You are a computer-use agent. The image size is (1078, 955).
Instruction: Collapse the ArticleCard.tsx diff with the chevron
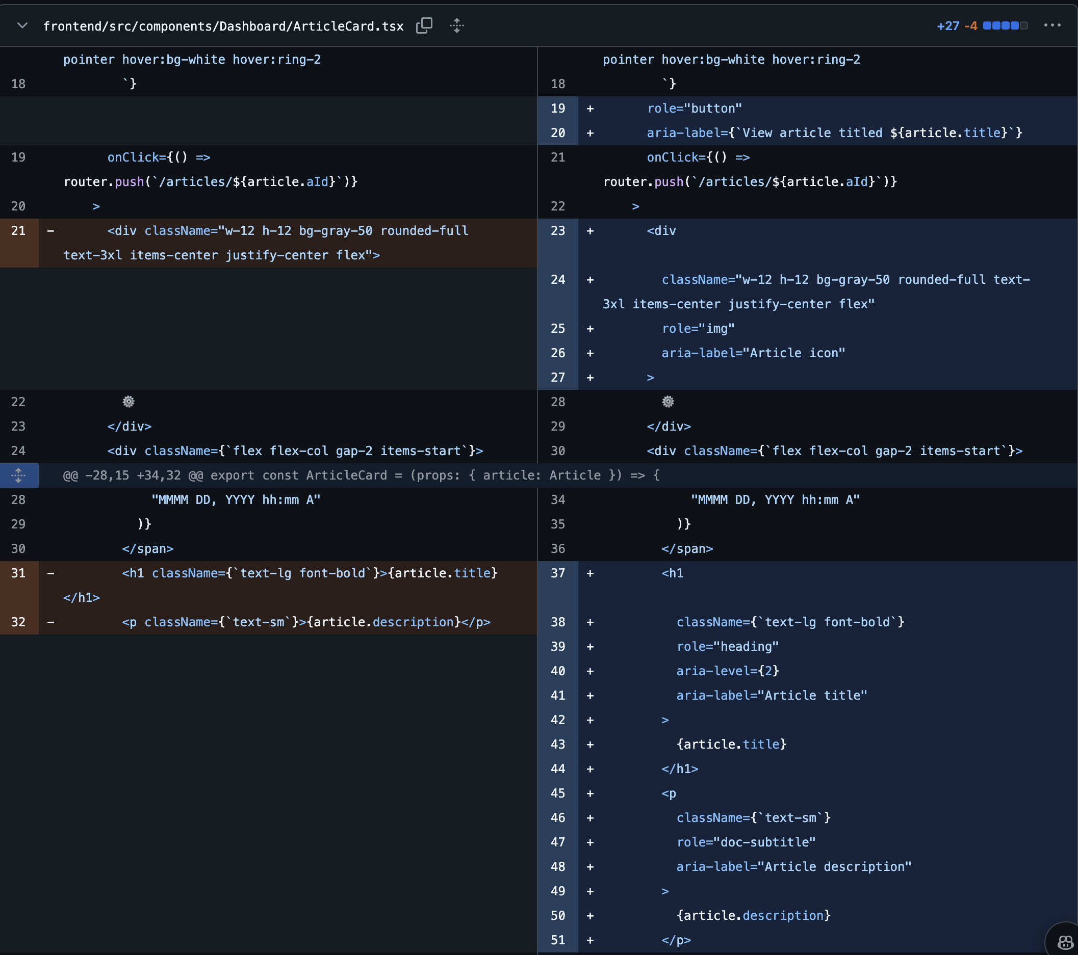[21, 25]
